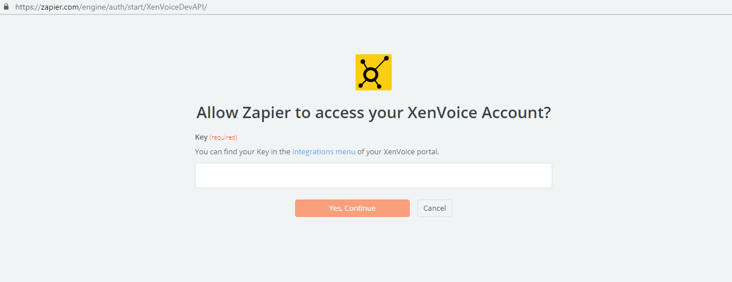The height and width of the screenshot is (282, 732).
Task: Click the orange (required) indicator text
Action: (x=223, y=137)
